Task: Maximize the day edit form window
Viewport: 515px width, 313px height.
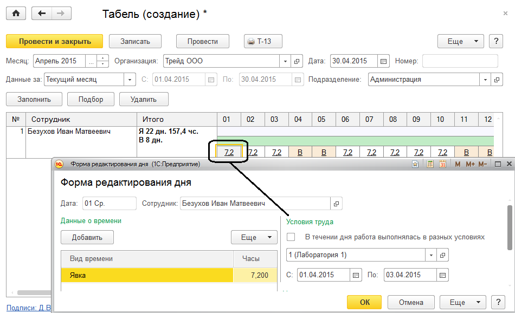Action: click(x=498, y=164)
